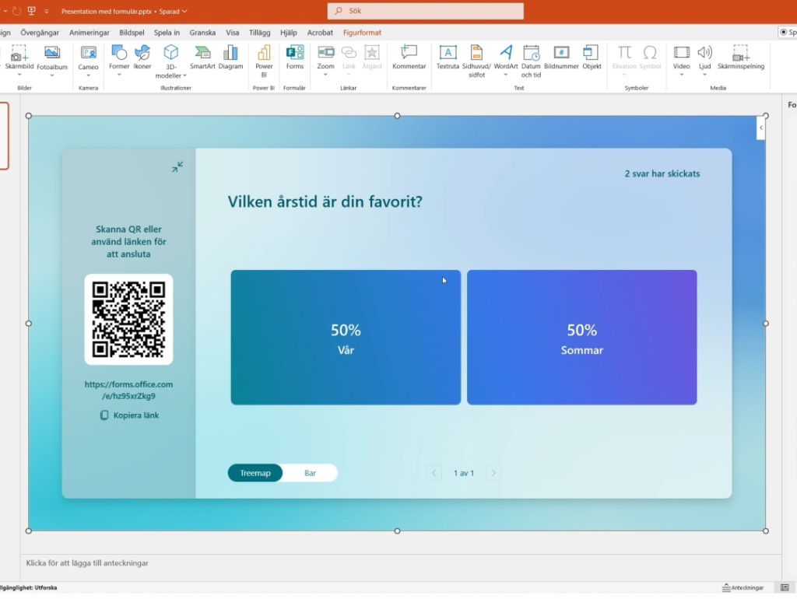
Task: Collapse the right pane chevron
Action: tap(761, 128)
